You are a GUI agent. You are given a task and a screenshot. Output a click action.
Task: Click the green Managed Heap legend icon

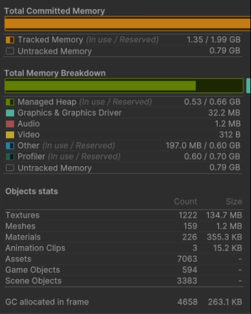10,102
